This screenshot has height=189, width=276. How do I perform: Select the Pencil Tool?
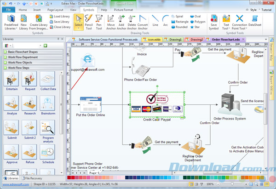point(89,23)
